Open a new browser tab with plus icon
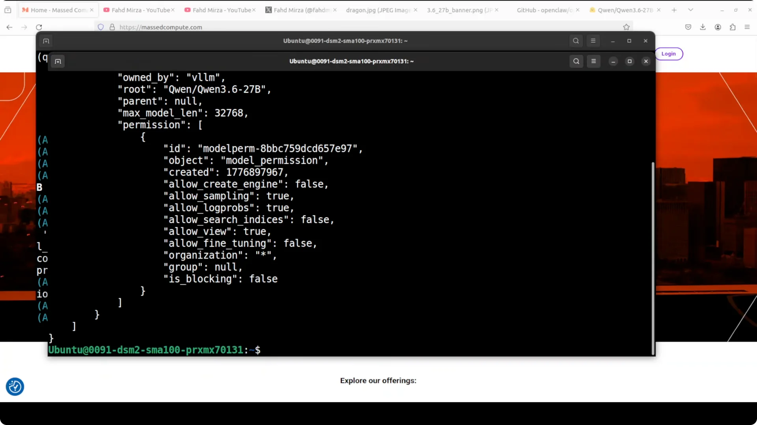This screenshot has width=757, height=425. click(x=674, y=10)
